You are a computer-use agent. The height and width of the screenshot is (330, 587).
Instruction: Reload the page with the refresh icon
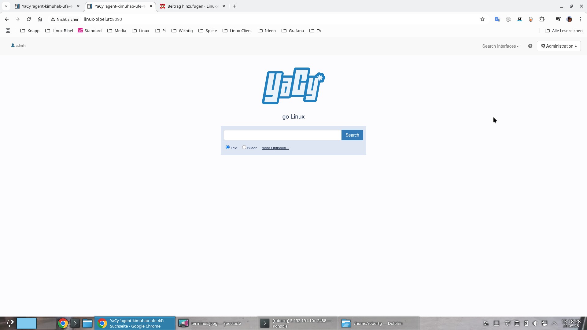(x=29, y=19)
